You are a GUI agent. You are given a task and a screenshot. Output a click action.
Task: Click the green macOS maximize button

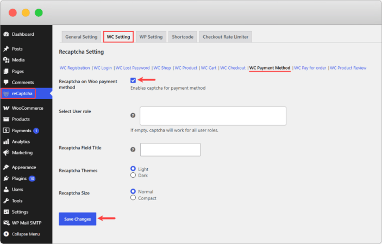pos(39,12)
